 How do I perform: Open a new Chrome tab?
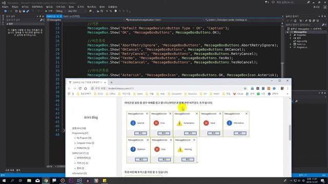point(112,82)
